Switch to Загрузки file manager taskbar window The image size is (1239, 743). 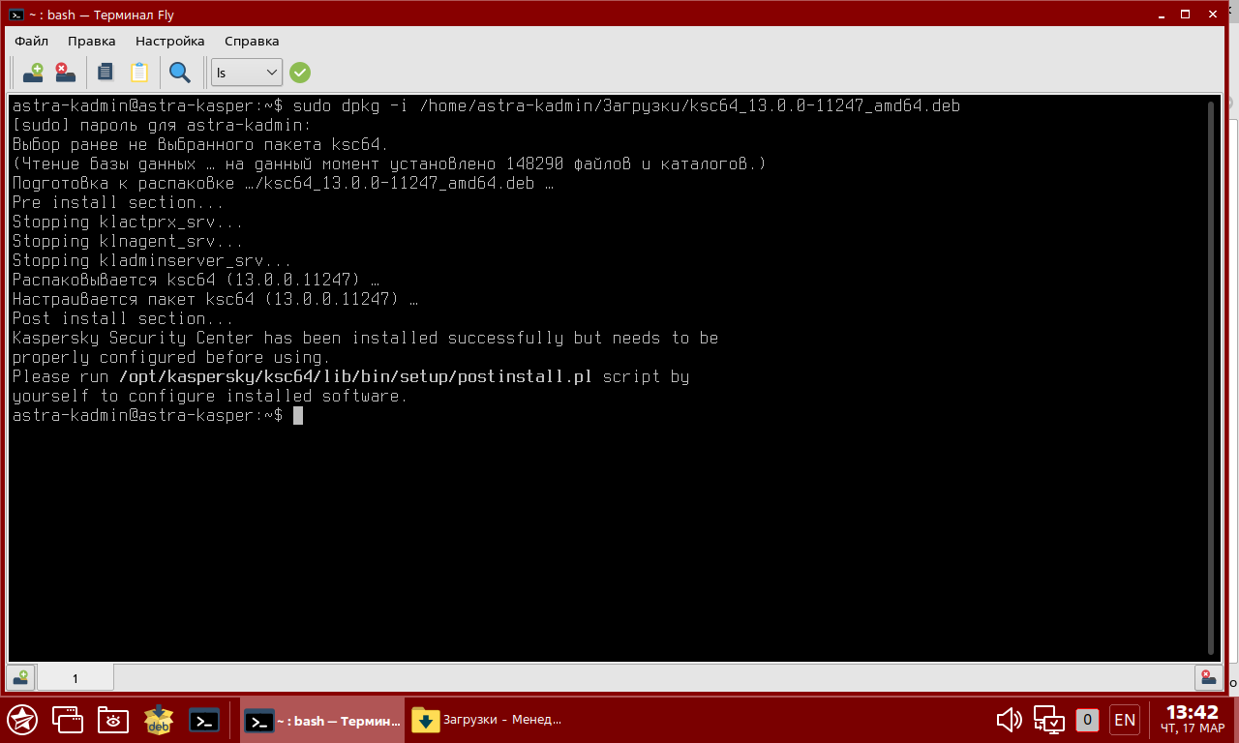[487, 720]
